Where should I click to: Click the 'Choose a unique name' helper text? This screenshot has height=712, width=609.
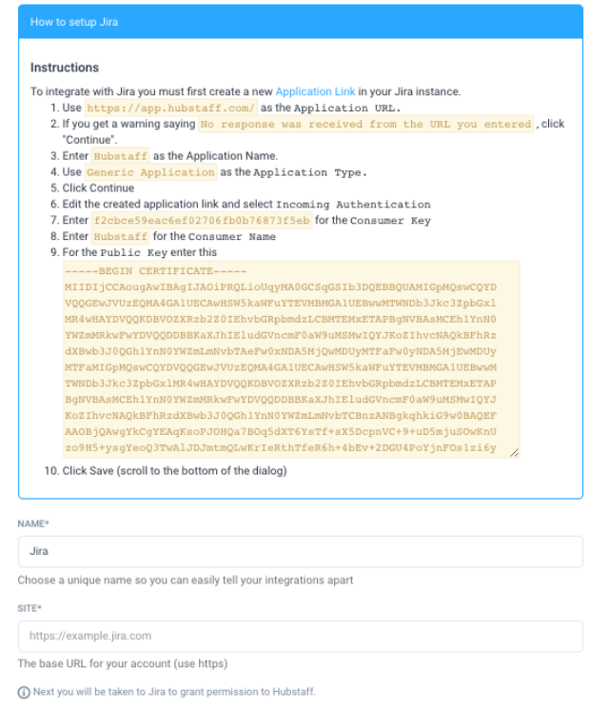pyautogui.click(x=186, y=580)
